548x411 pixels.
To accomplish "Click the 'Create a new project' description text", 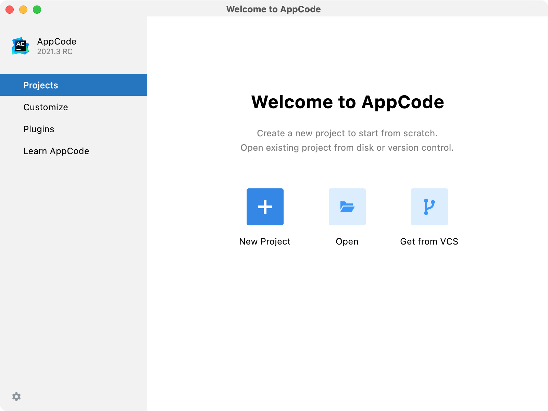I will tap(347, 133).
